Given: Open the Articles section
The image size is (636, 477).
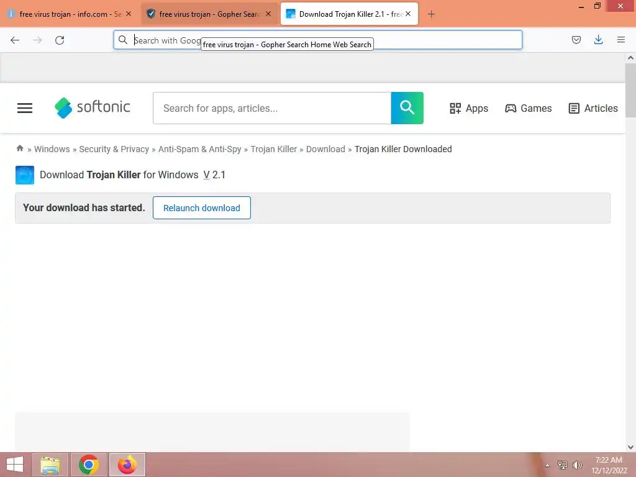Looking at the screenshot, I should pyautogui.click(x=593, y=108).
